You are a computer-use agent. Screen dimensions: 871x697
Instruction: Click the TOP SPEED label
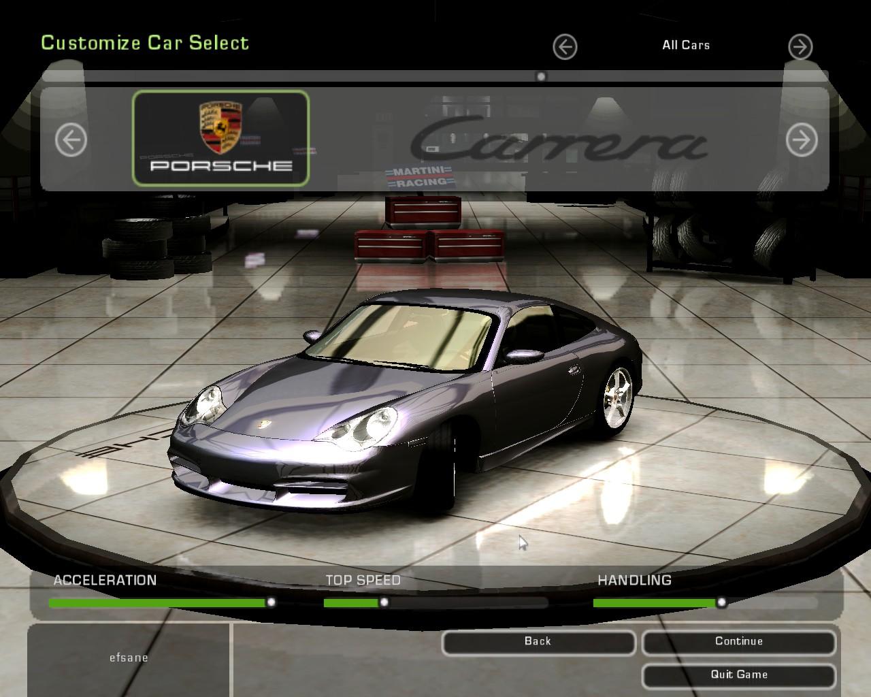click(x=363, y=581)
